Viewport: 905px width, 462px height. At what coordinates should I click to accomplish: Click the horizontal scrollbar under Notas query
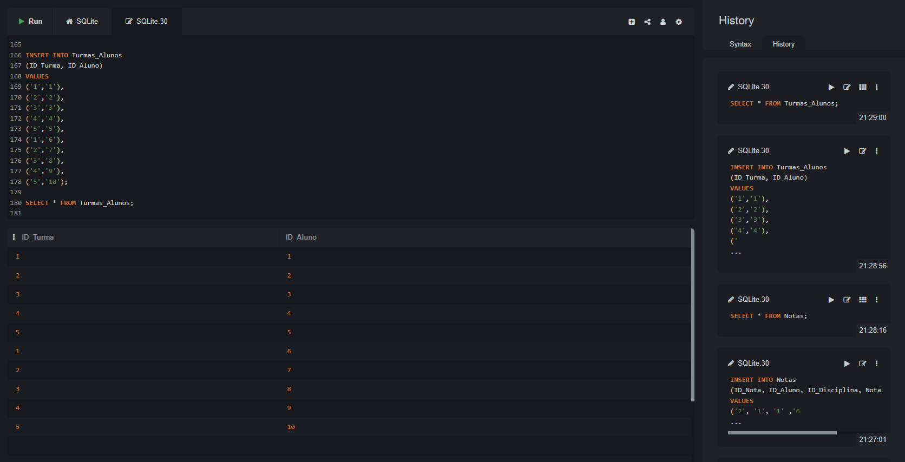point(782,433)
